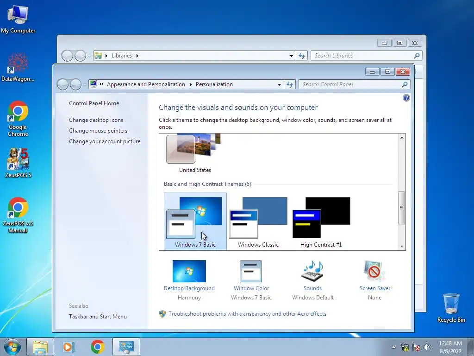The height and width of the screenshot is (356, 474).
Task: Click the Screen Saver text link
Action: pos(375,288)
